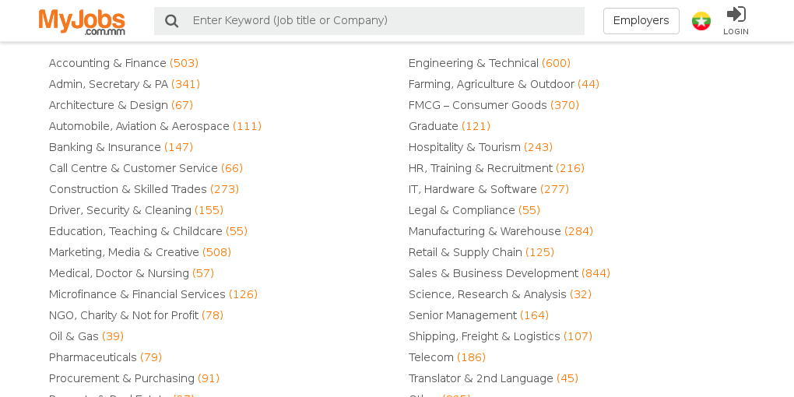
Task: View Graduate job listings
Action: pyautogui.click(x=449, y=126)
